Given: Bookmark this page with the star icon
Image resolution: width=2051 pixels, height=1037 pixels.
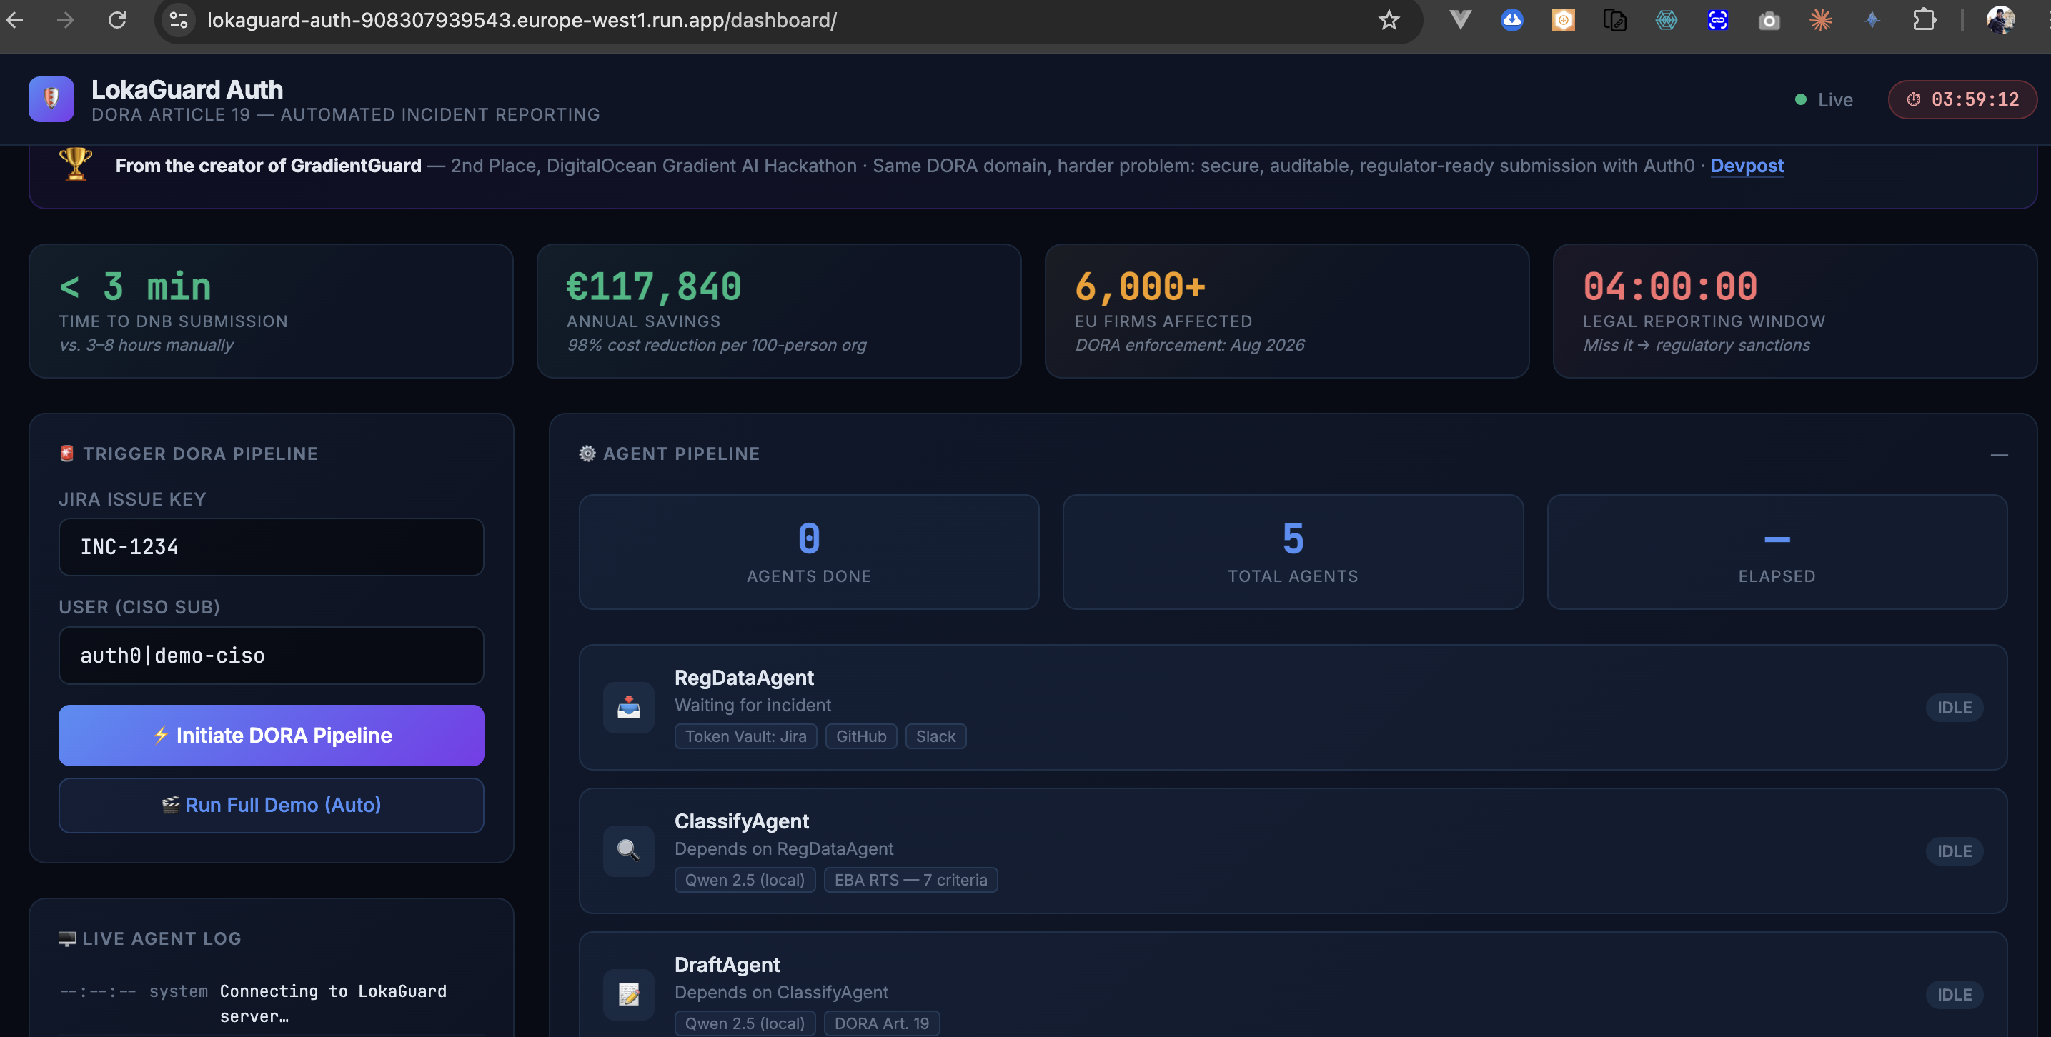Looking at the screenshot, I should click(x=1389, y=20).
